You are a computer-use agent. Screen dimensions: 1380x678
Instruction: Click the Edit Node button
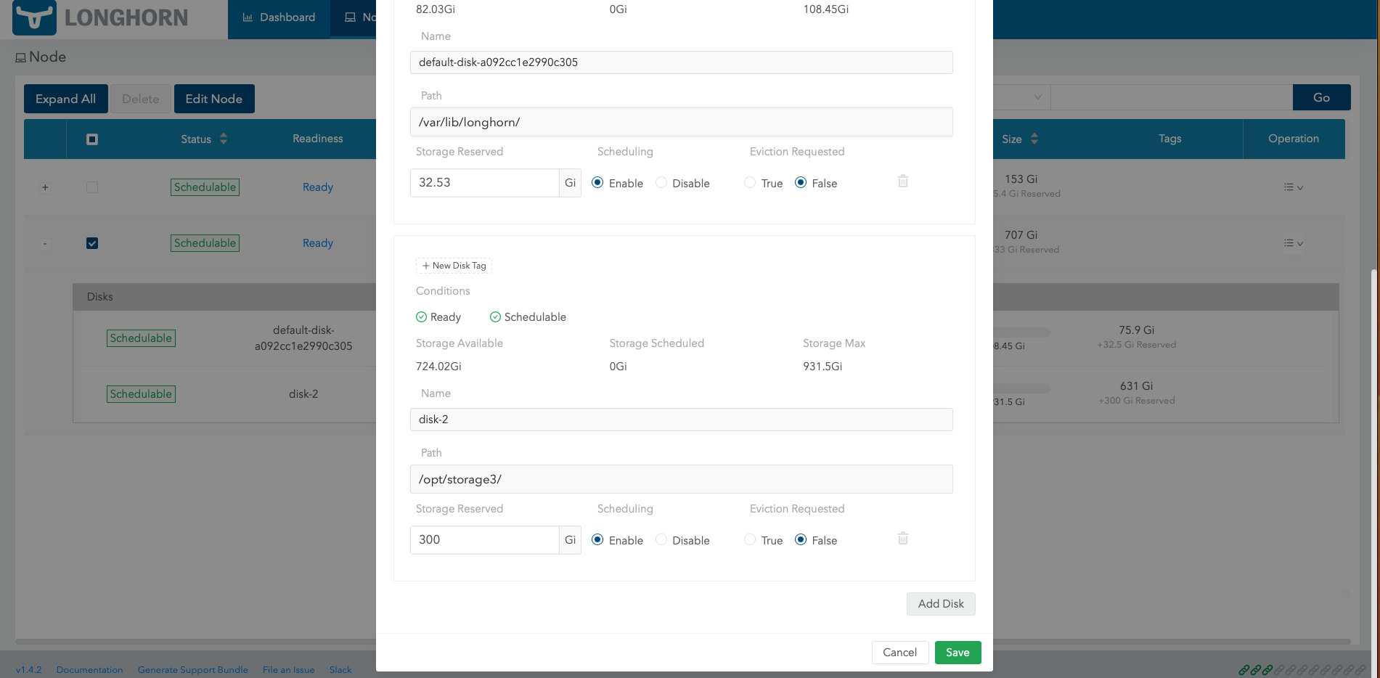point(214,99)
